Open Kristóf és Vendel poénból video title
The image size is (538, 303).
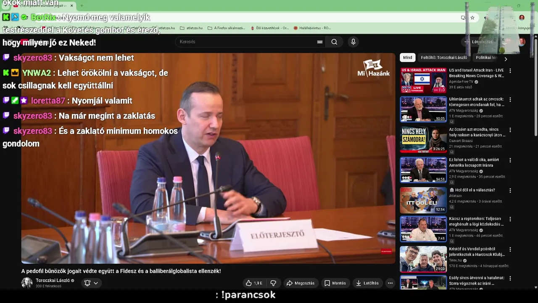(x=477, y=252)
